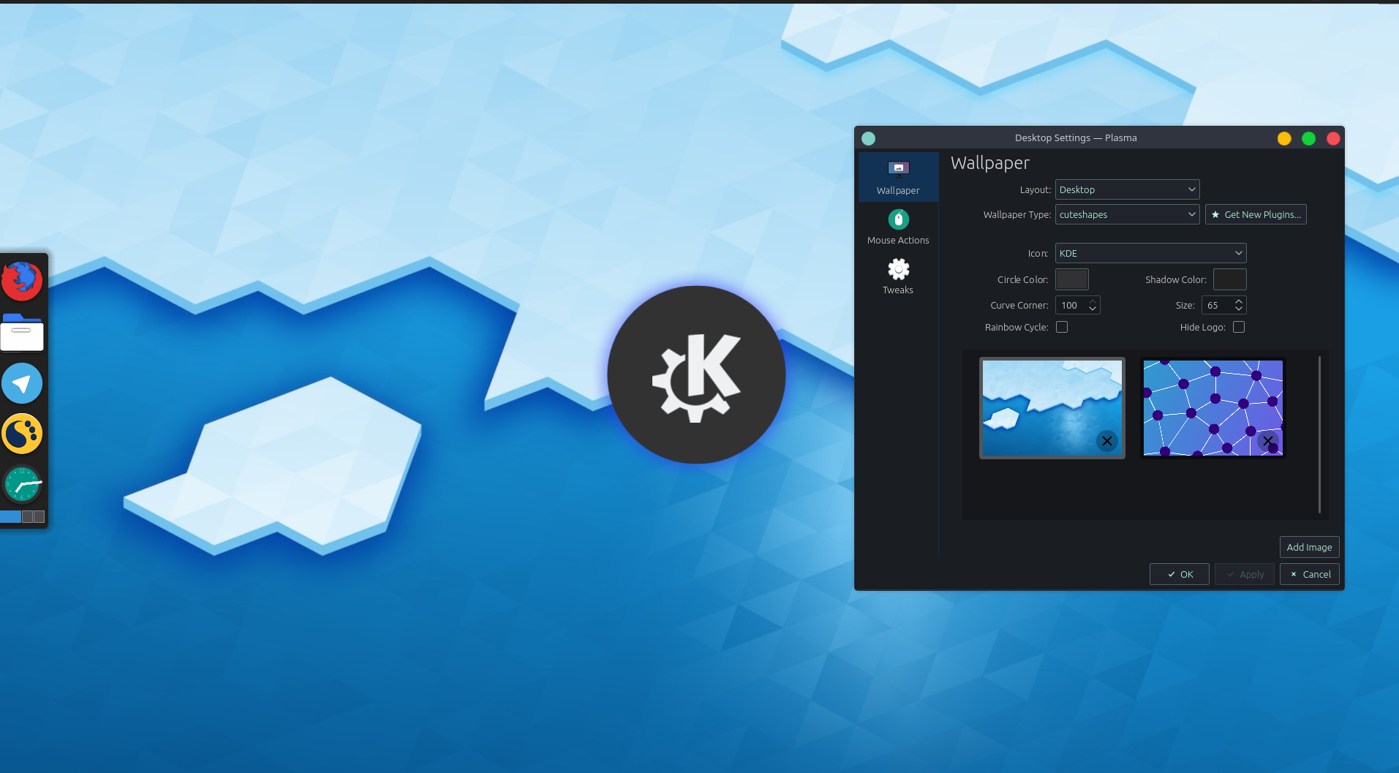Viewport: 1399px width, 773px height.
Task: Enable the Rainbow Cycle checkbox
Action: point(1062,327)
